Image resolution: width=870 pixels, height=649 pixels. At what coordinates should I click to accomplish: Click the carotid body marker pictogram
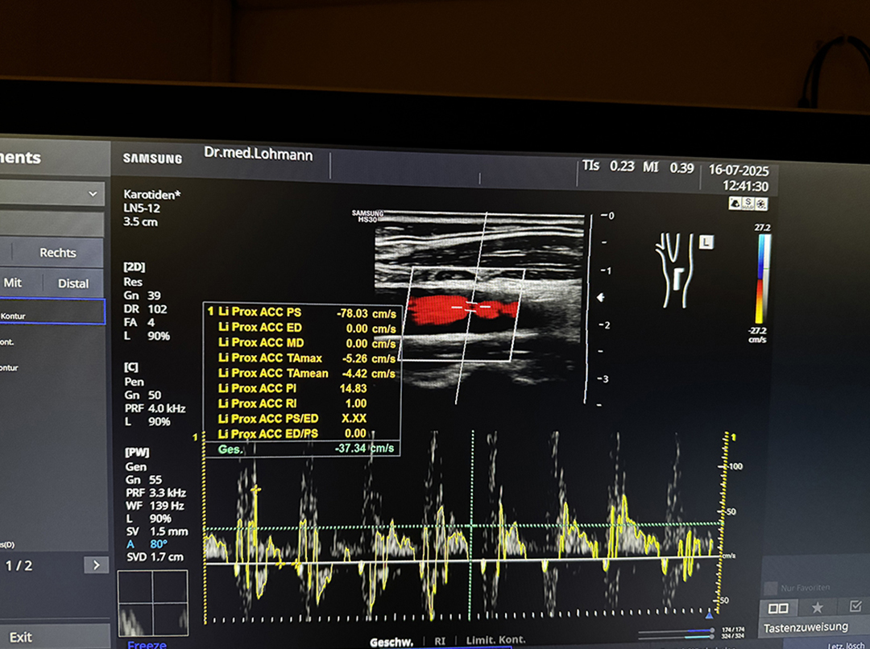tap(675, 270)
